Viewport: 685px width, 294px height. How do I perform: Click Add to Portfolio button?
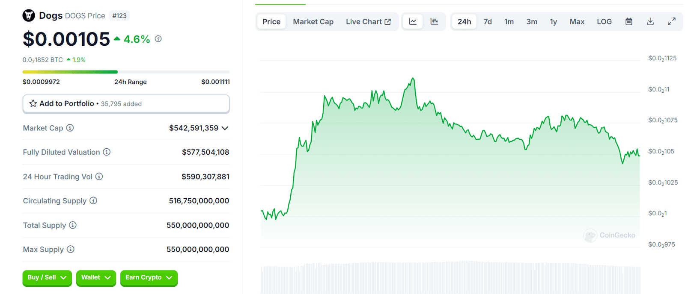click(126, 104)
